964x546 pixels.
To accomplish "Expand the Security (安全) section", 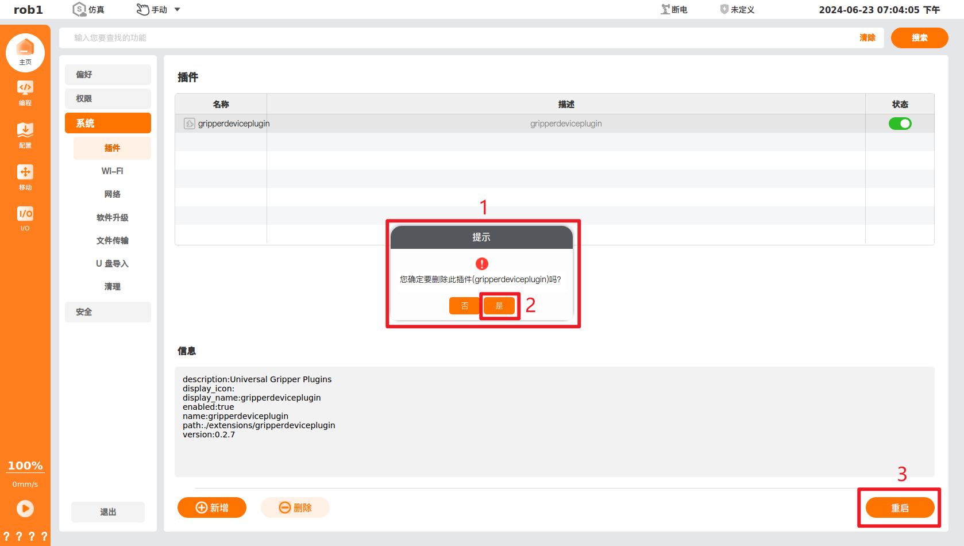I will [108, 312].
